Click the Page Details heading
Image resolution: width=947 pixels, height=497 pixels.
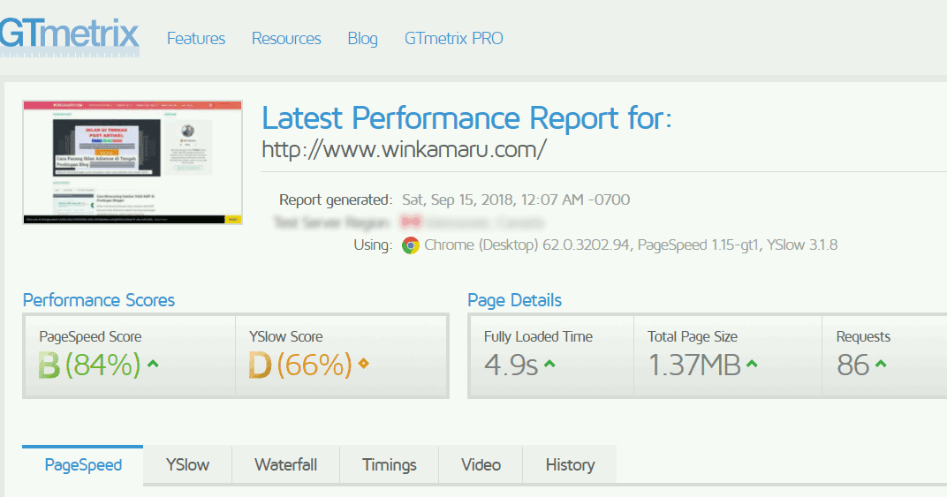(x=514, y=300)
